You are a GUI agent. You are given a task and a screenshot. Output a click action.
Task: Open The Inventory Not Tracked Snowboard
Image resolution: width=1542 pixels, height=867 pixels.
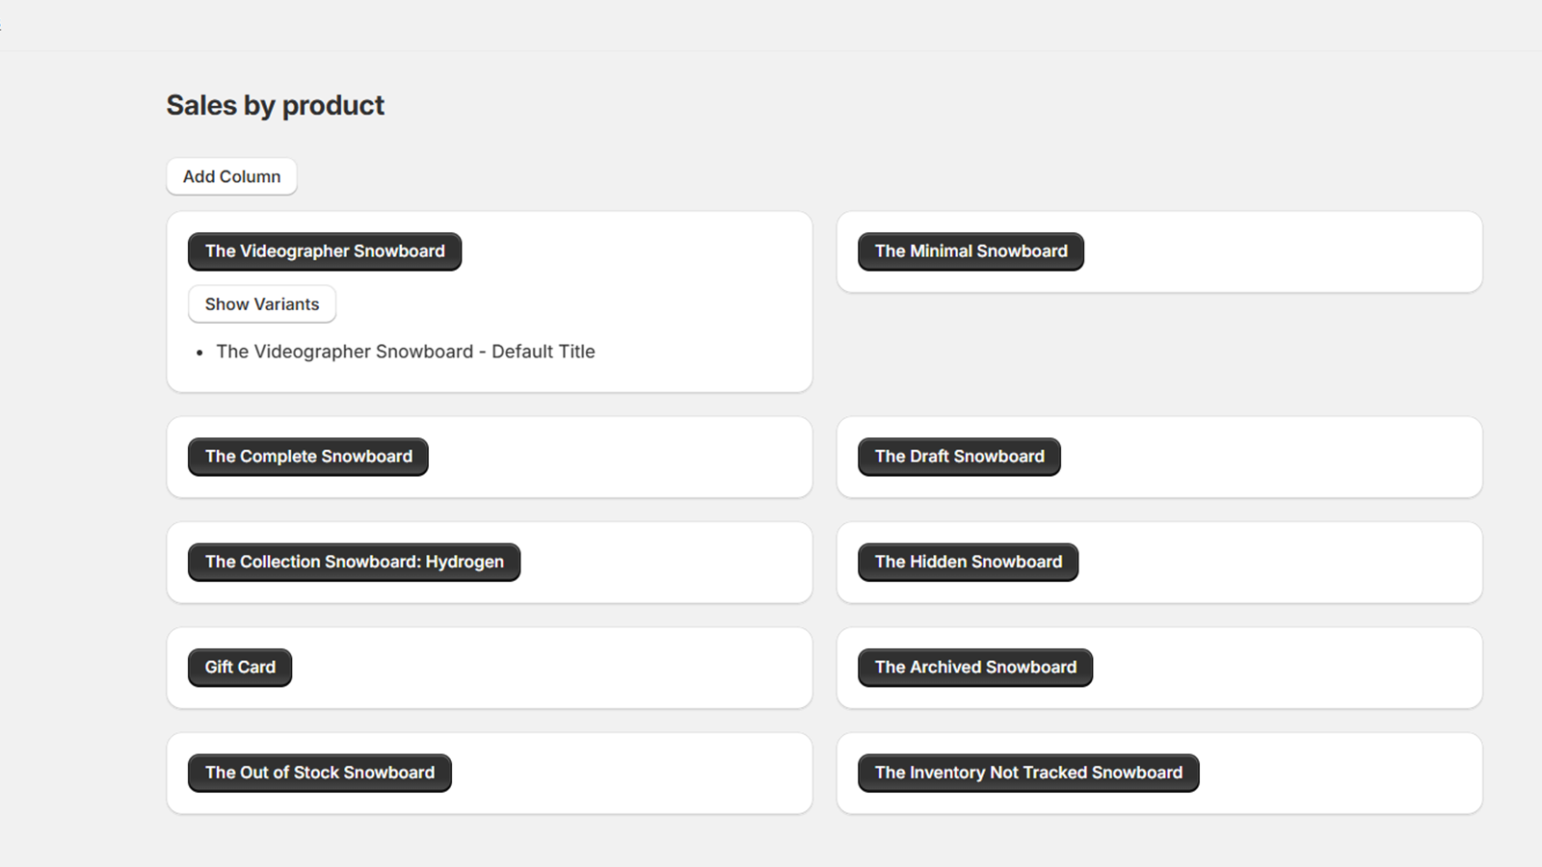[x=1028, y=773]
